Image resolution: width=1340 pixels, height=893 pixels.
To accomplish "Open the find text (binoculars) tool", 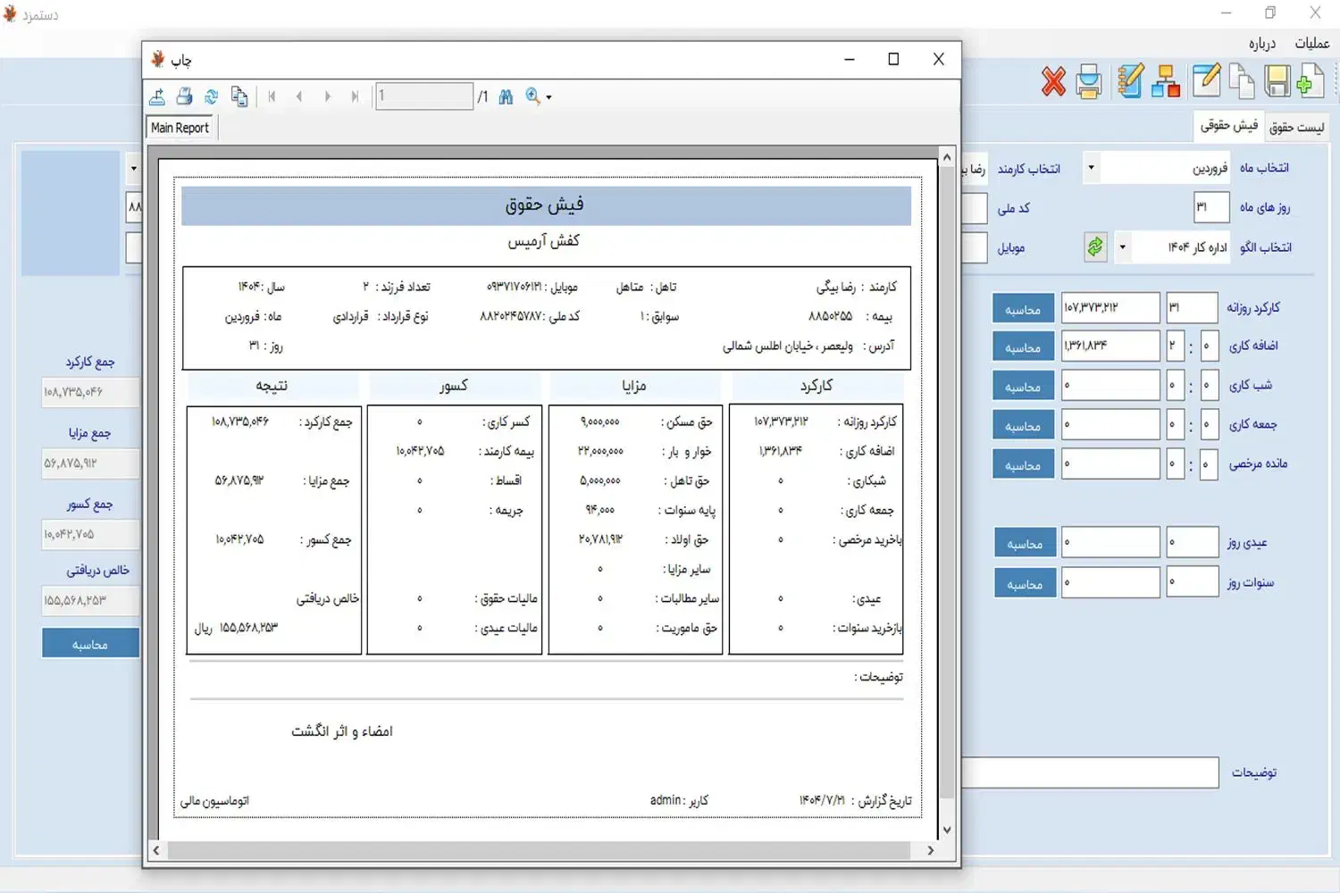I will coord(506,96).
